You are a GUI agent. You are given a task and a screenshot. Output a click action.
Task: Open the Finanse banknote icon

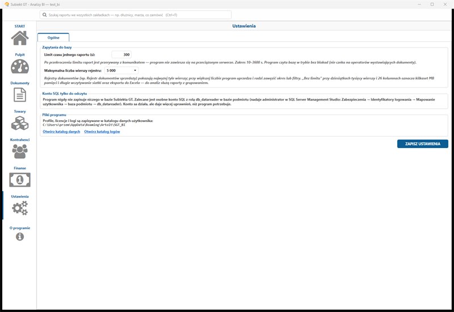point(20,180)
